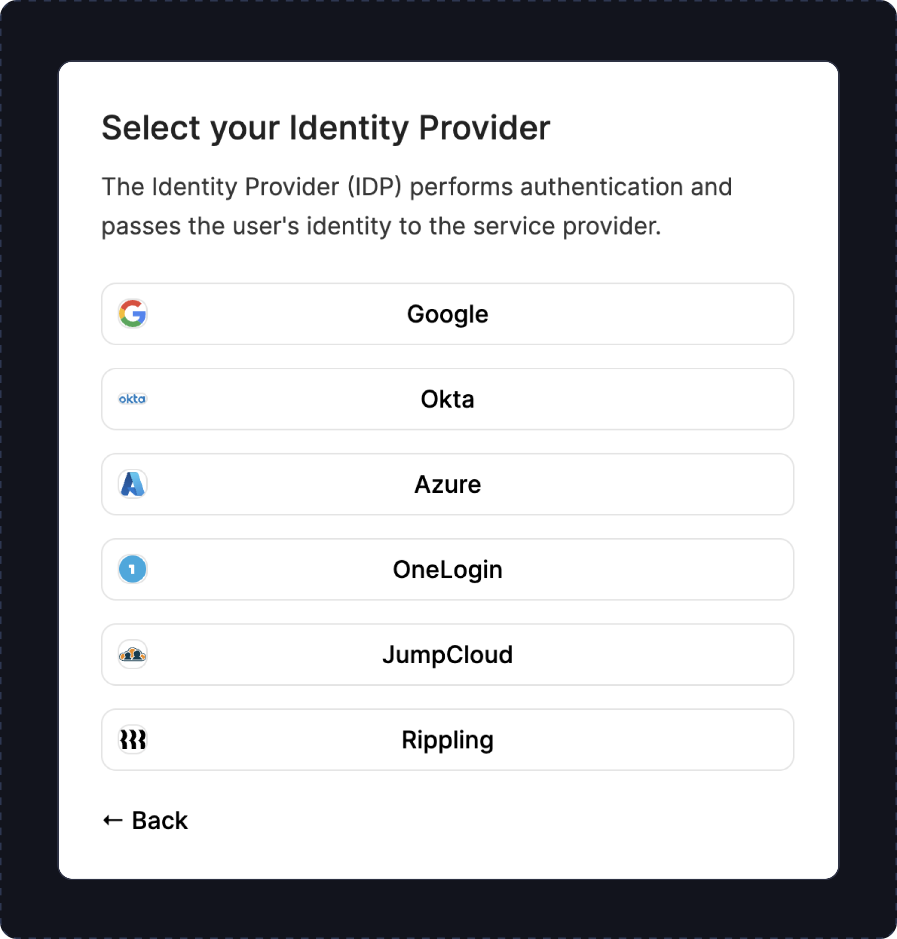
Task: Click the OneLogin logo icon
Action: [x=133, y=569]
